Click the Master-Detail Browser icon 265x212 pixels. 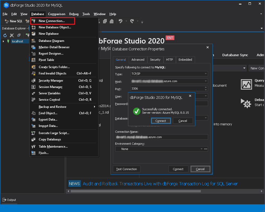coord(33,47)
